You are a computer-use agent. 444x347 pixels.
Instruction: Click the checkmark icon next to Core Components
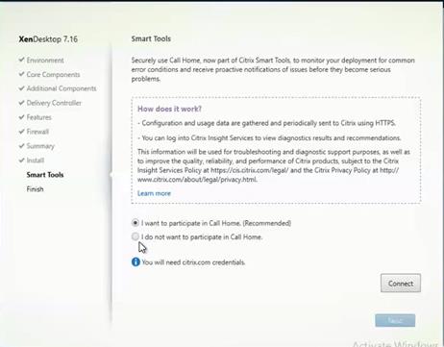click(x=21, y=74)
